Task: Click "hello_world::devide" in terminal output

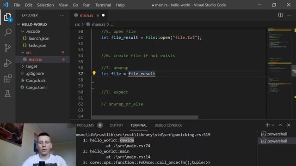Action: coord(112,140)
